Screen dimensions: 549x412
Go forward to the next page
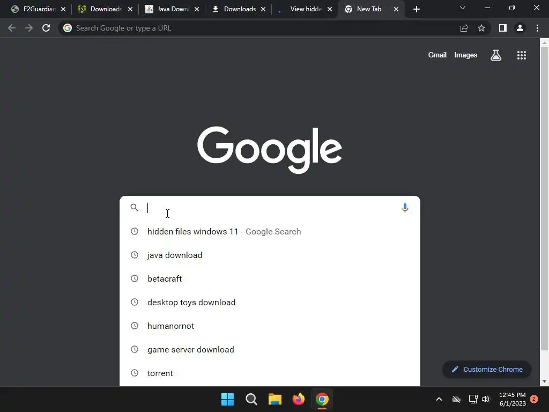click(x=29, y=28)
